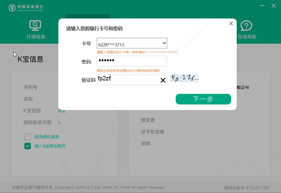Click the 颁发者 issuer label
Image resolution: width=281 pixels, height=193 pixels.
(148, 120)
